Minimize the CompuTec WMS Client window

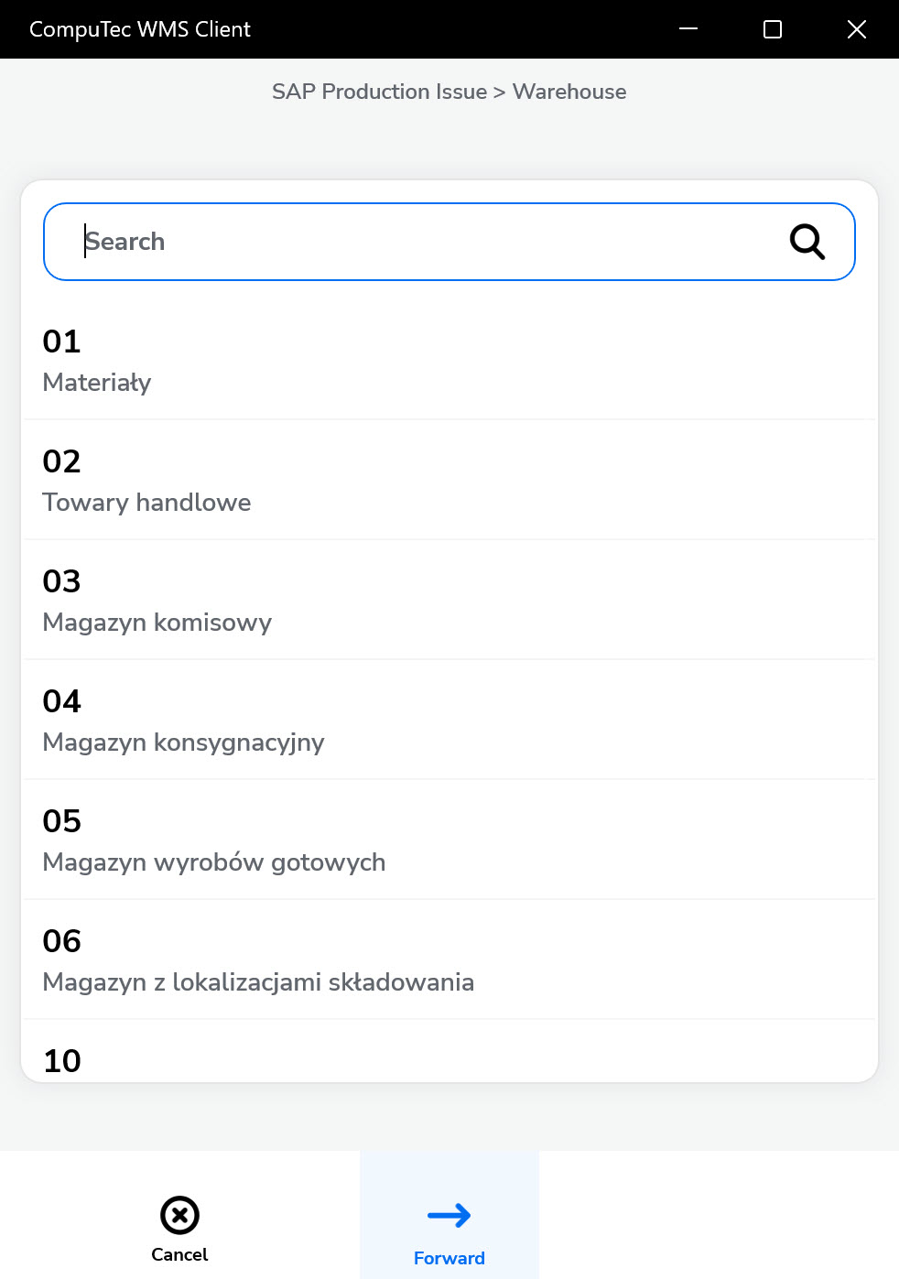coord(688,29)
